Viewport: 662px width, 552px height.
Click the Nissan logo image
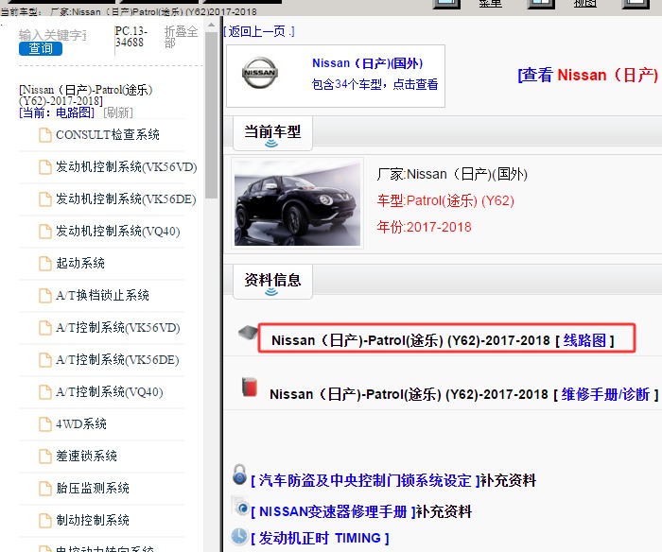[x=260, y=73]
